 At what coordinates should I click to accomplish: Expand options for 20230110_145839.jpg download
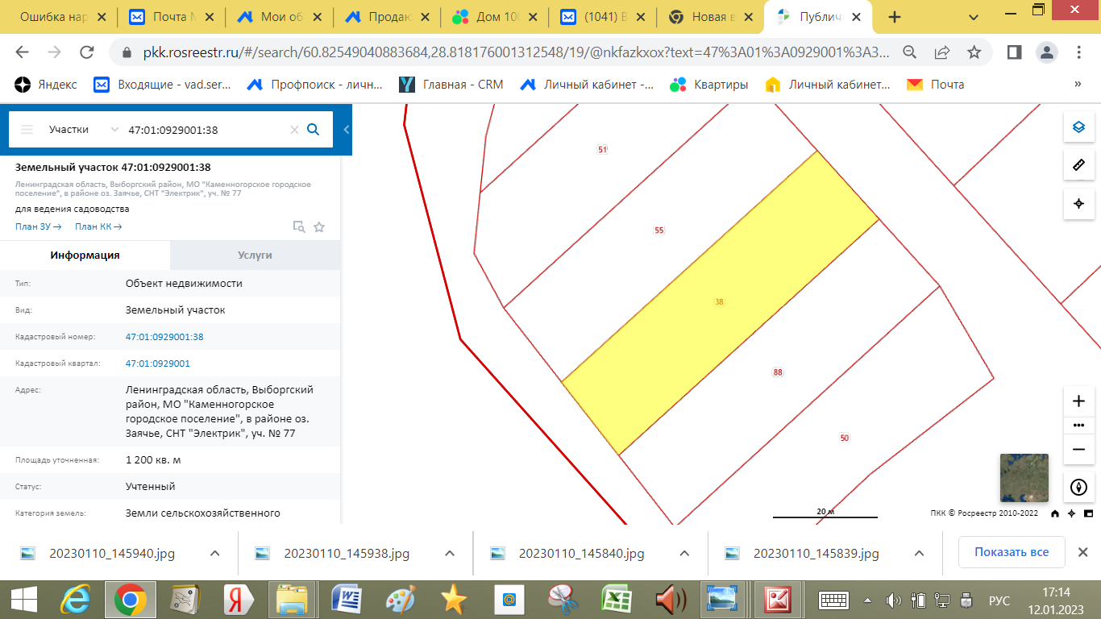click(x=919, y=553)
